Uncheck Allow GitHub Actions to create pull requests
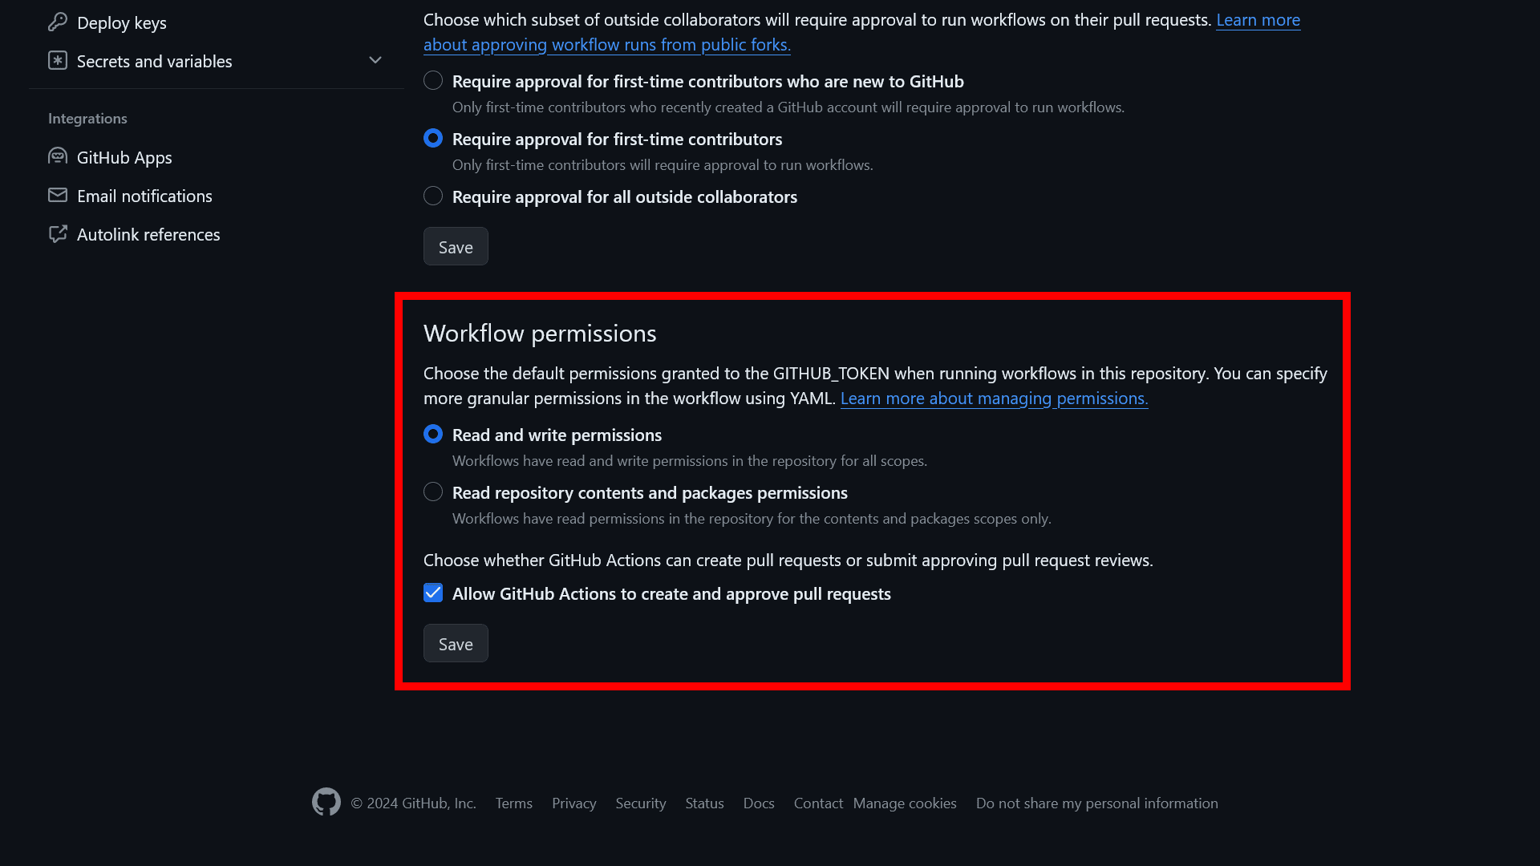The width and height of the screenshot is (1540, 866). tap(433, 593)
